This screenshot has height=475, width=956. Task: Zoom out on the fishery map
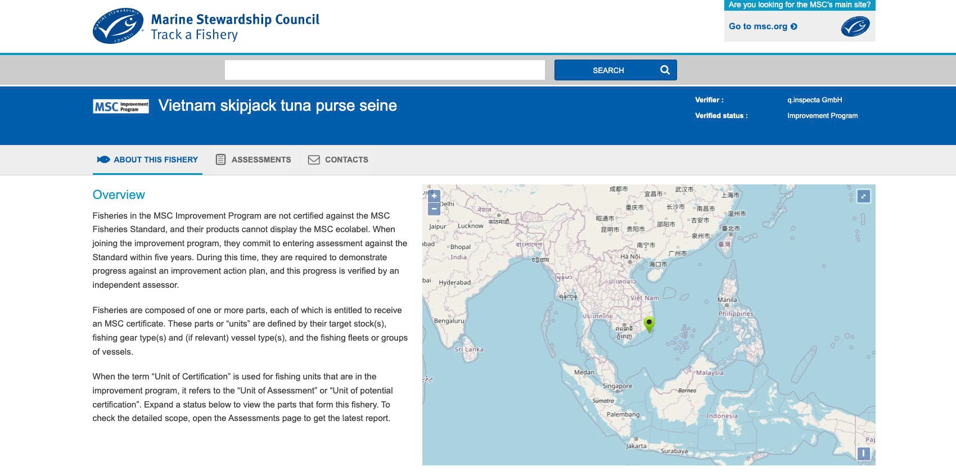(434, 209)
